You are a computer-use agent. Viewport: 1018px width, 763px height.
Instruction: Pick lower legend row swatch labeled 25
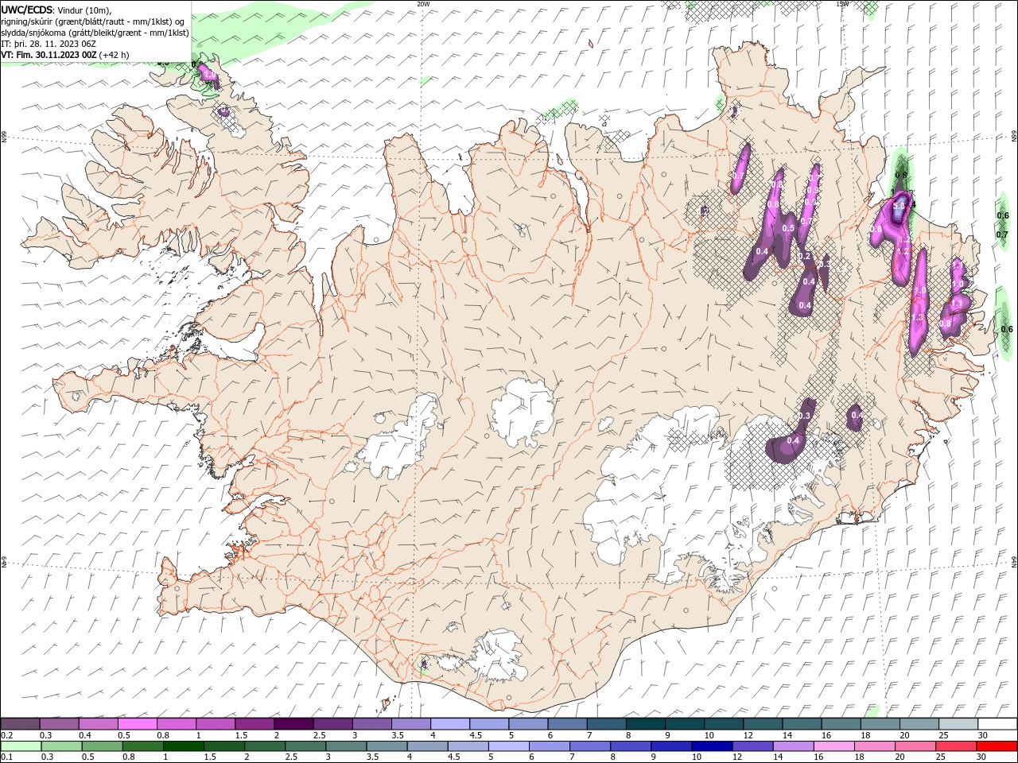tap(957, 746)
